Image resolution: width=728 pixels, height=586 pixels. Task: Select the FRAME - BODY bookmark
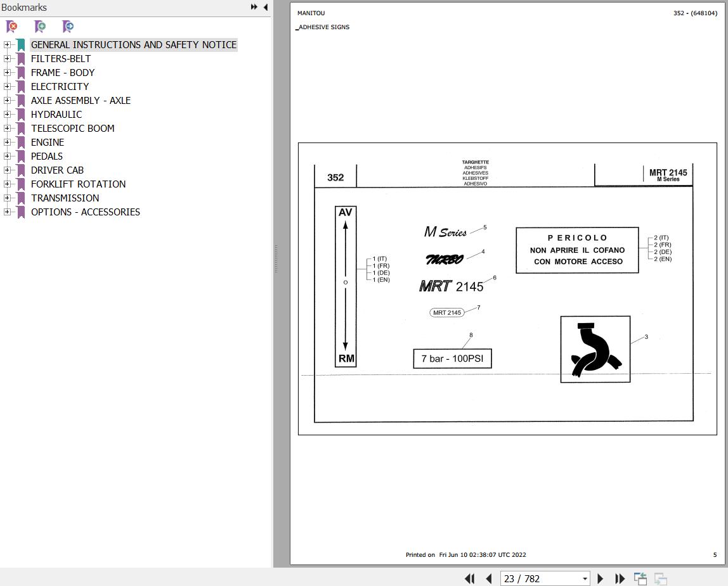pos(63,73)
